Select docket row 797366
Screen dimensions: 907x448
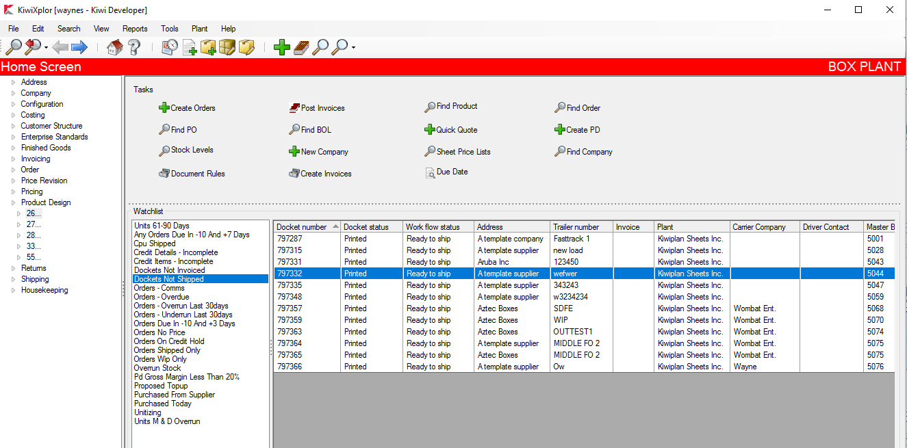click(583, 367)
